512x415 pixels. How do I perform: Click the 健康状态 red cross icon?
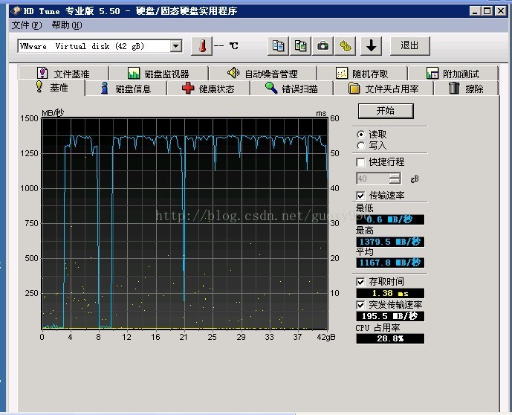click(x=188, y=89)
